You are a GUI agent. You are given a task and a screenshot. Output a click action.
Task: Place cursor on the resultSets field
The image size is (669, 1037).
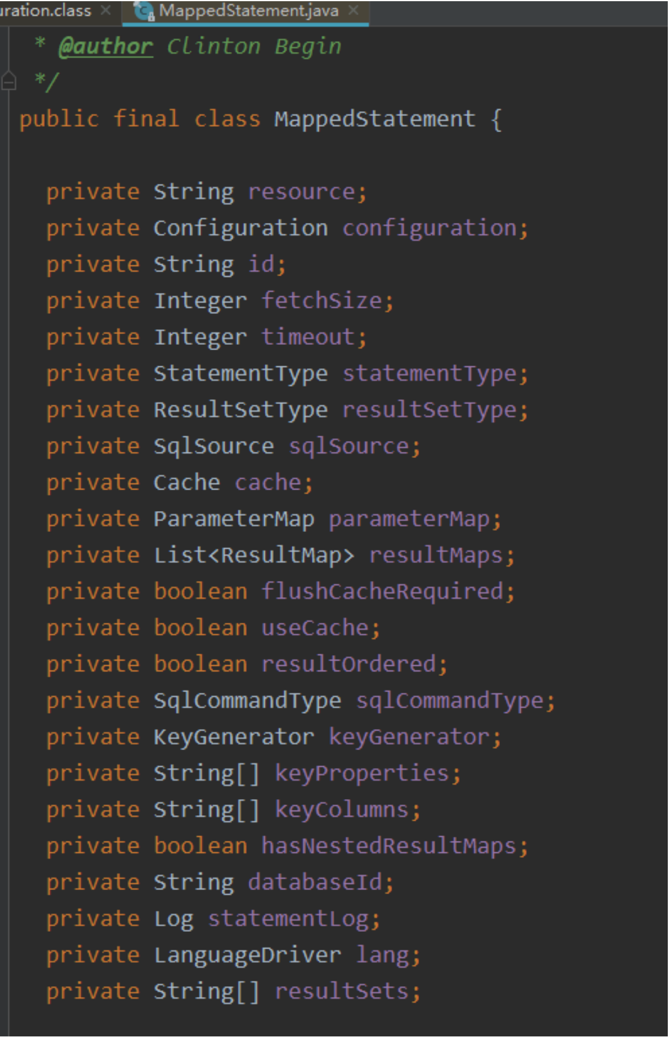342,992
